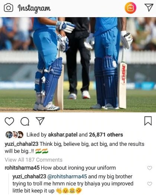Open yuzi_chahal23 username in the reply

[x=29, y=177]
